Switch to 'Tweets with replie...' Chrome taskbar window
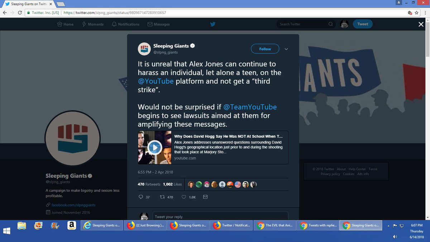The height and width of the screenshot is (242, 430). pyautogui.click(x=319, y=226)
